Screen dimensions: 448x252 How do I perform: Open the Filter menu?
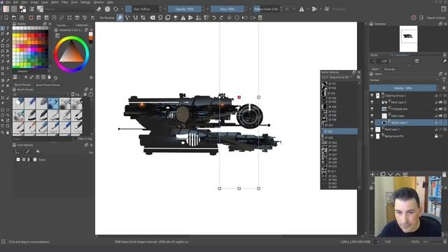pos(65,2)
